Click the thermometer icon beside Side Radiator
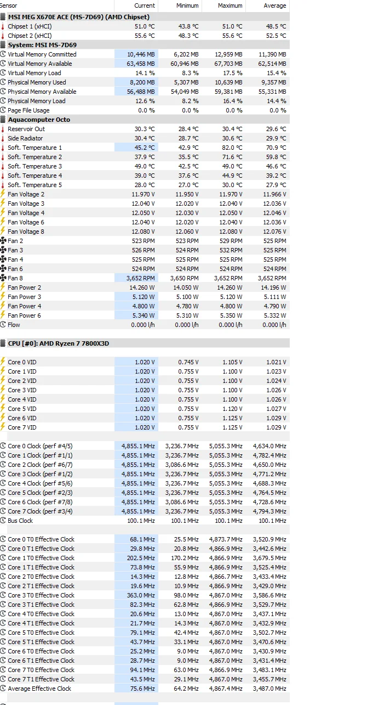The image size is (367, 705). point(3,138)
